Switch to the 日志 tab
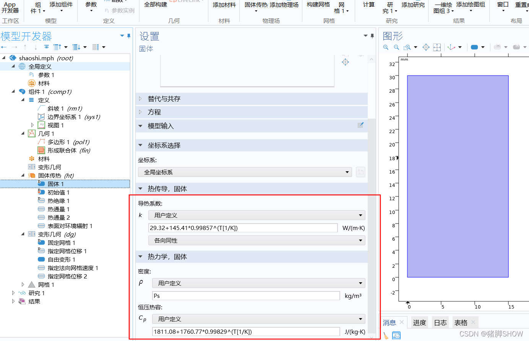529x341 pixels. coord(440,323)
